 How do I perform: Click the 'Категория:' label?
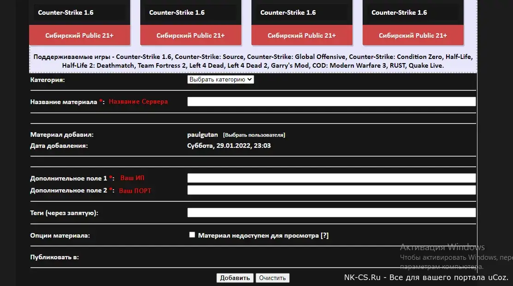(x=48, y=80)
